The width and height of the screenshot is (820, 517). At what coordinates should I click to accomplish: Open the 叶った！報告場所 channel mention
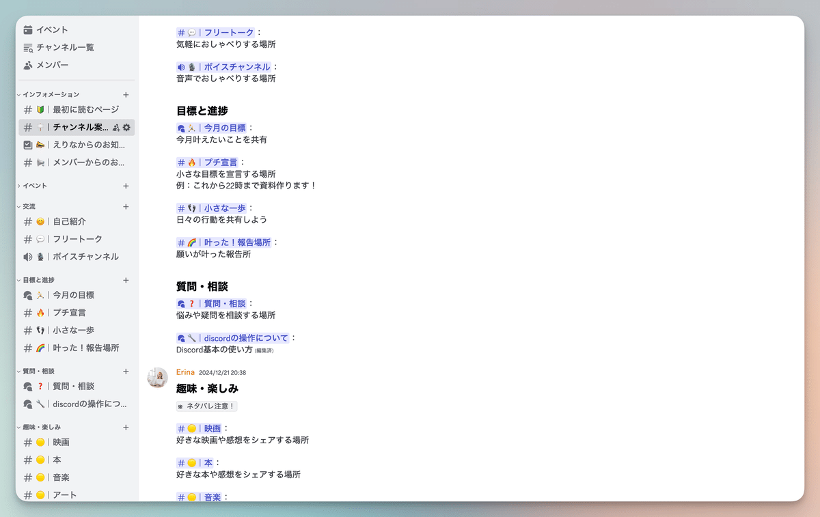pyautogui.click(x=224, y=242)
